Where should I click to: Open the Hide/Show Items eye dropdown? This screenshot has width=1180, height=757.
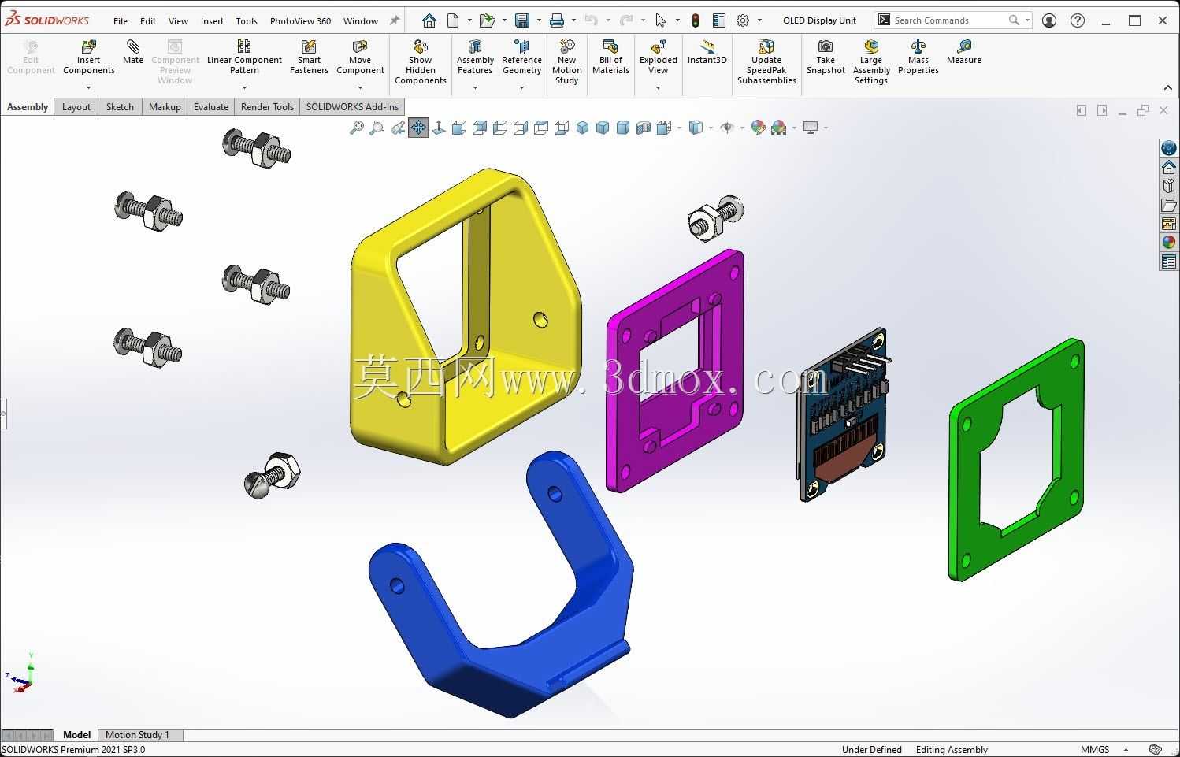(743, 128)
